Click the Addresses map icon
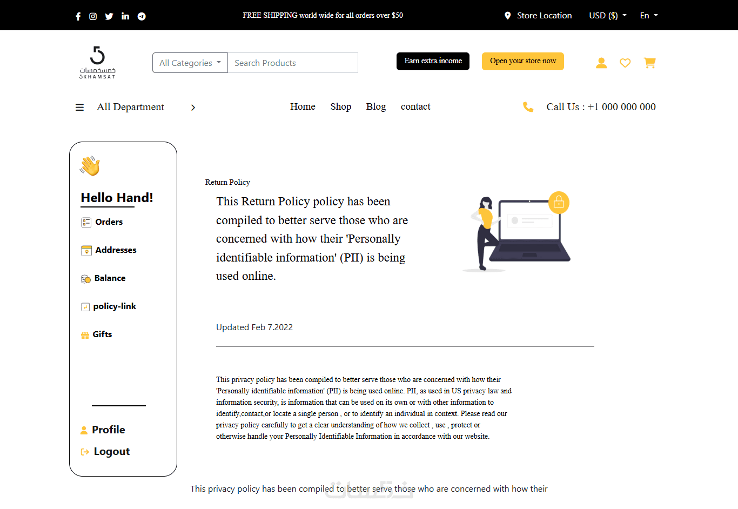Screen dimensions: 738x509 click(86, 250)
